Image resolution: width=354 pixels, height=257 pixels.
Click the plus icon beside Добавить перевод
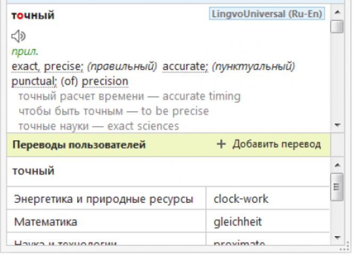click(x=221, y=144)
